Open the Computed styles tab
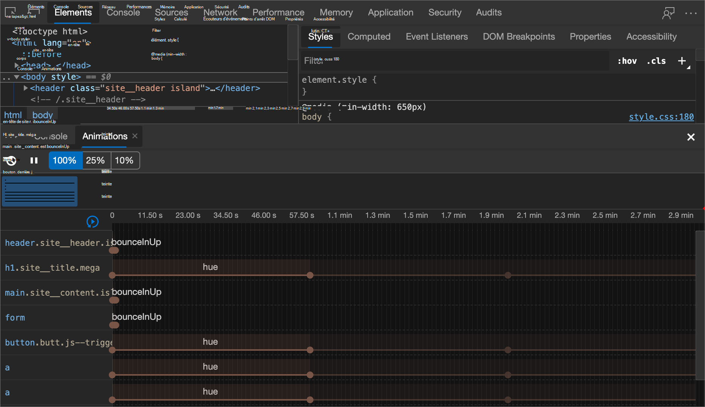The image size is (705, 407). point(369,37)
